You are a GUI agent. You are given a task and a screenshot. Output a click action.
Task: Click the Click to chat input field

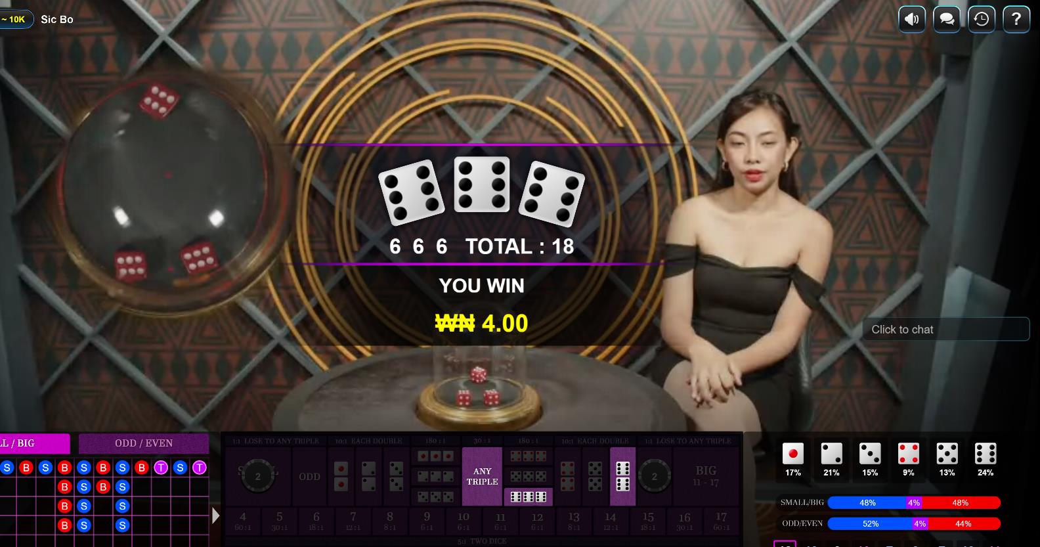coord(945,330)
